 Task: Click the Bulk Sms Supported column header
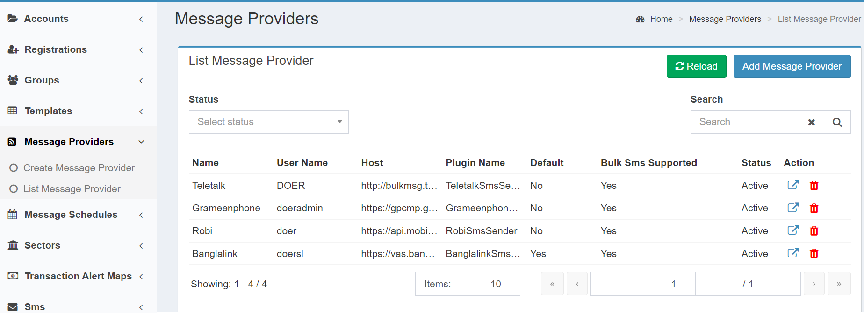[648, 163]
